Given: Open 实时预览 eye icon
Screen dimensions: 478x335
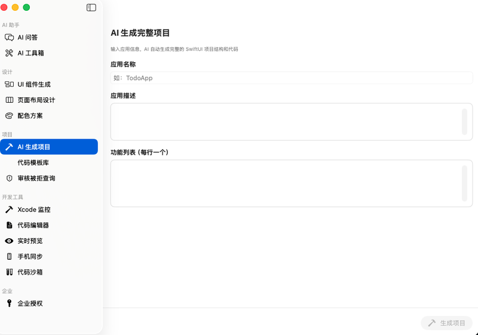Looking at the screenshot, I should [x=9, y=241].
